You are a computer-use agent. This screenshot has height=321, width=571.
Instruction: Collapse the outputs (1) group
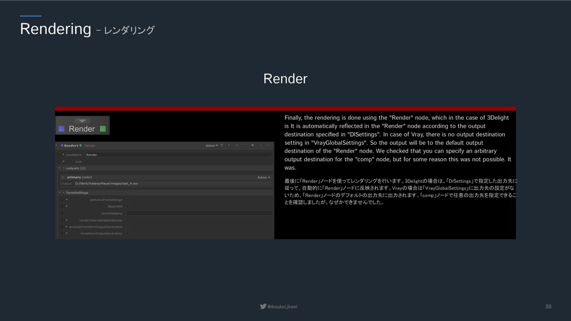[64, 168]
